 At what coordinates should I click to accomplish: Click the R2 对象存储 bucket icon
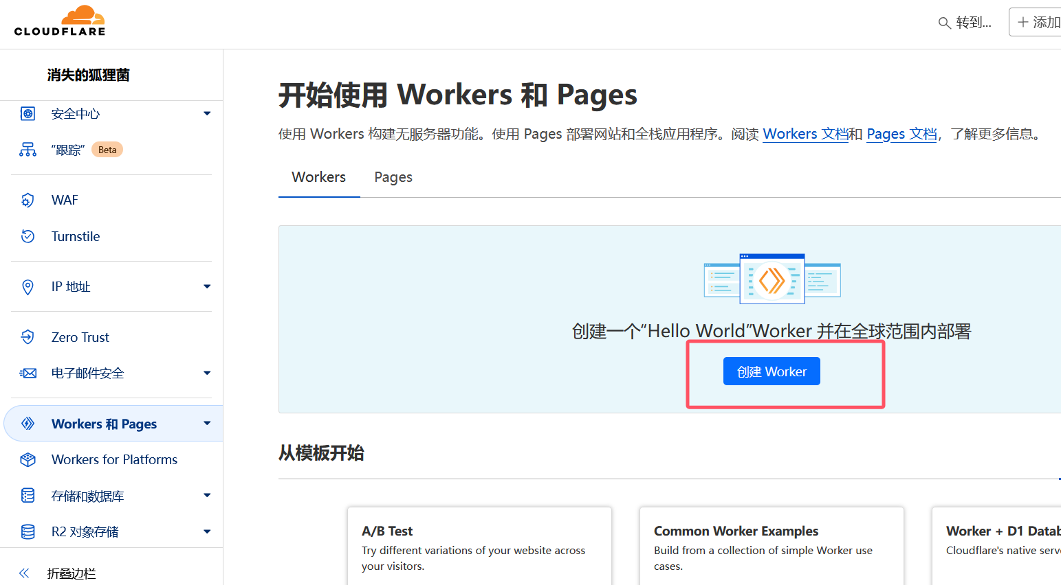[x=28, y=531]
